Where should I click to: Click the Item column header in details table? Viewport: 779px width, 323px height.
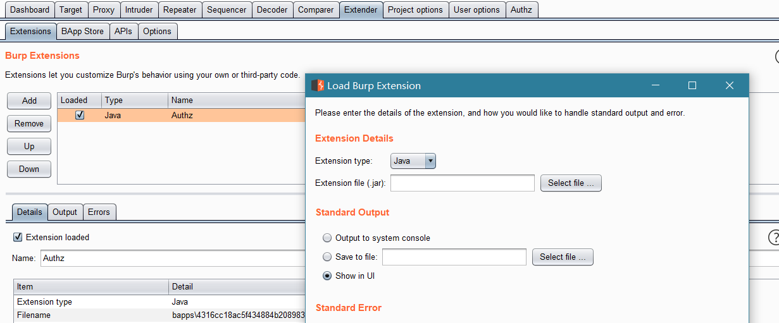coord(91,286)
